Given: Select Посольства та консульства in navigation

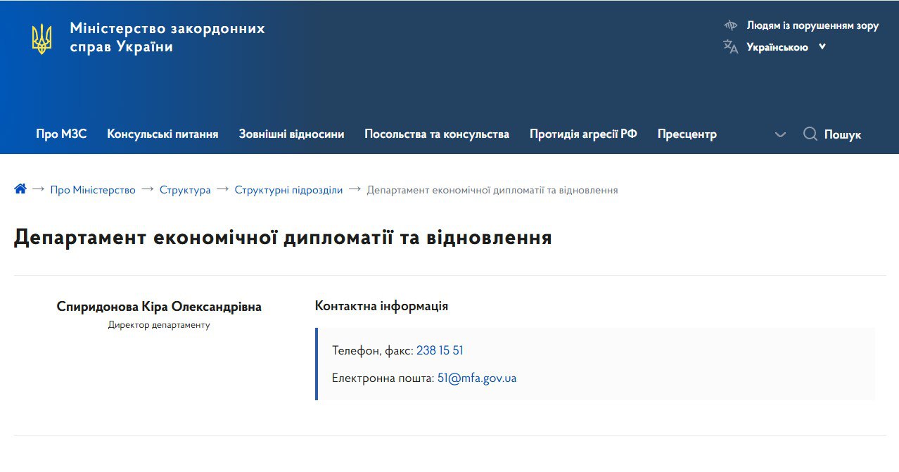Looking at the screenshot, I should [437, 134].
